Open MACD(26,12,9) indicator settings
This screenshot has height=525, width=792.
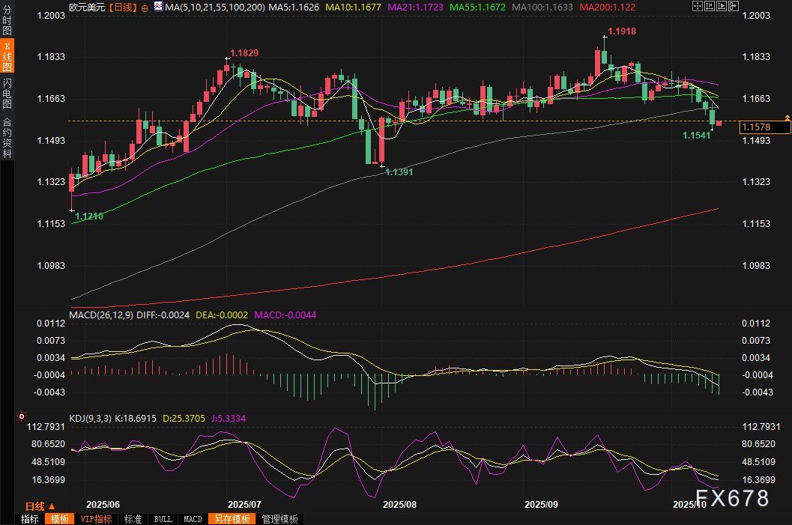[101, 315]
